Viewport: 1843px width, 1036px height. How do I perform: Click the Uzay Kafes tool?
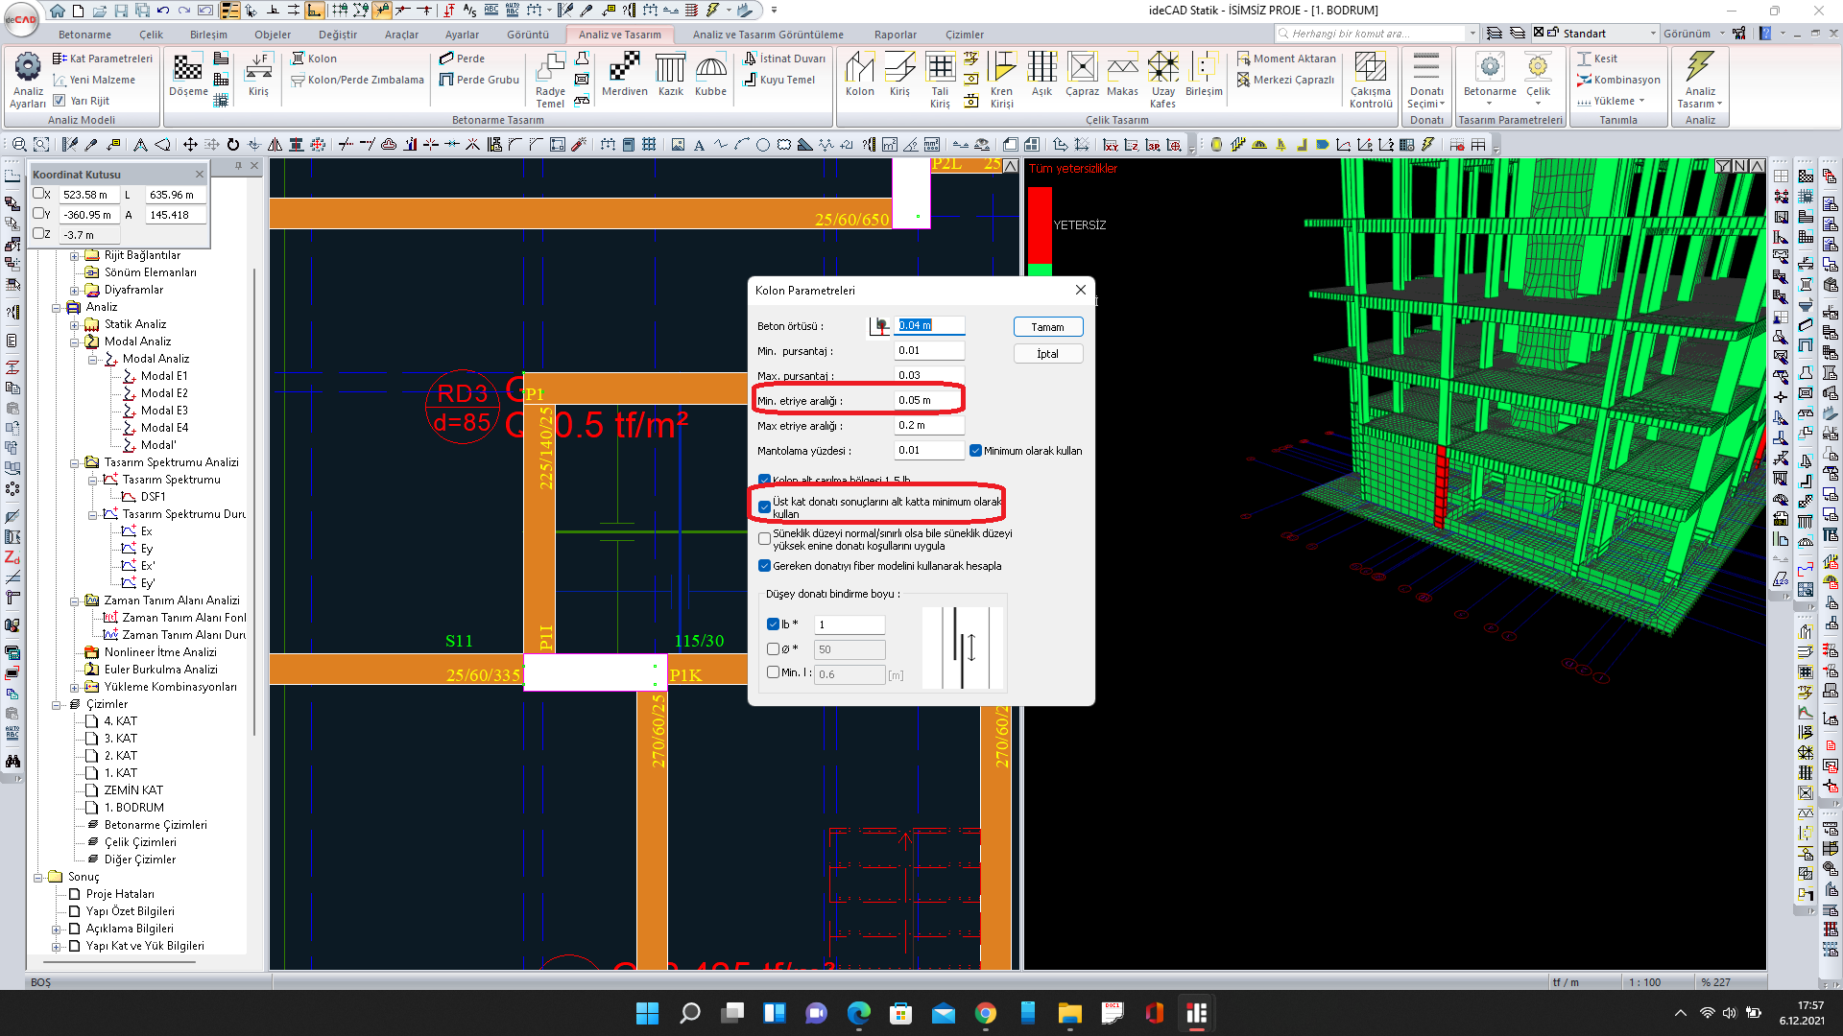[1162, 81]
